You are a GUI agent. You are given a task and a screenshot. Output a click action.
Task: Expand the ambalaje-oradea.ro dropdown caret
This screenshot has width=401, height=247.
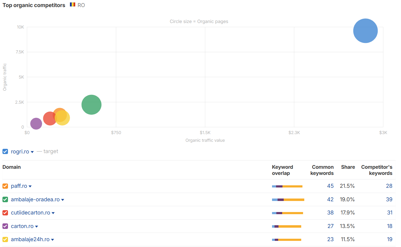click(63, 200)
